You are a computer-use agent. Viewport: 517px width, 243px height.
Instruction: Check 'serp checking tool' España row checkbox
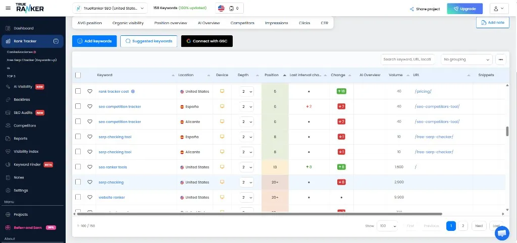(x=78, y=137)
